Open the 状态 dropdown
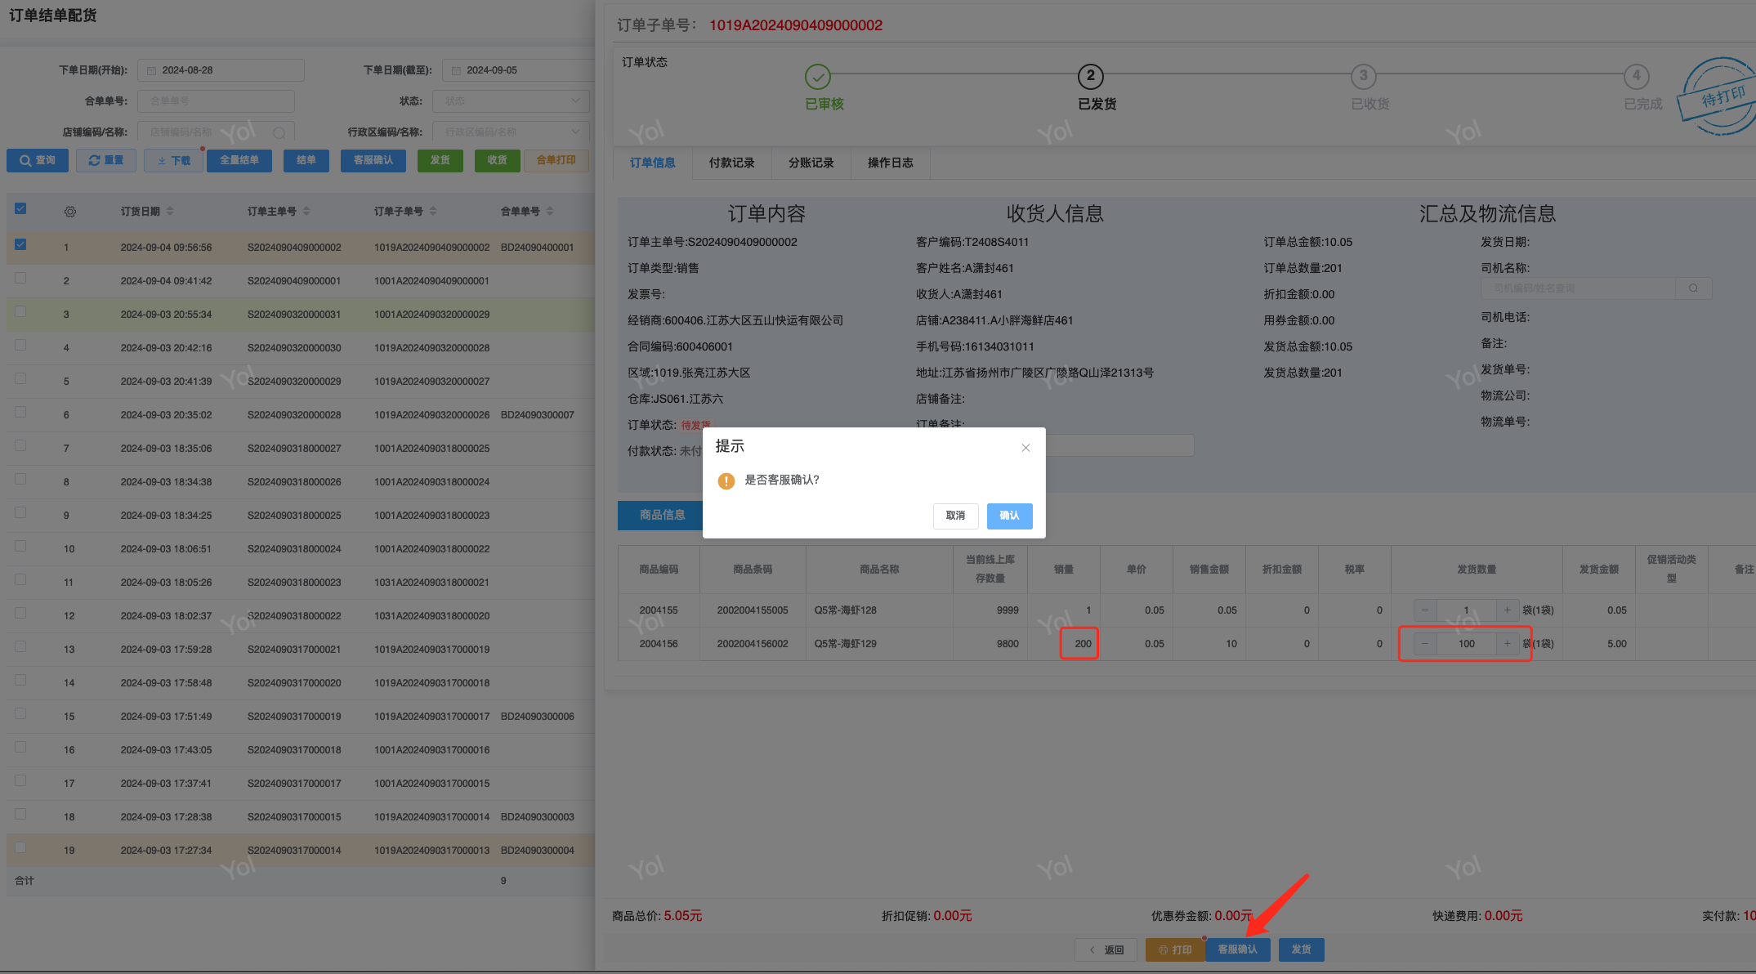This screenshot has height=974, width=1756. 512,101
